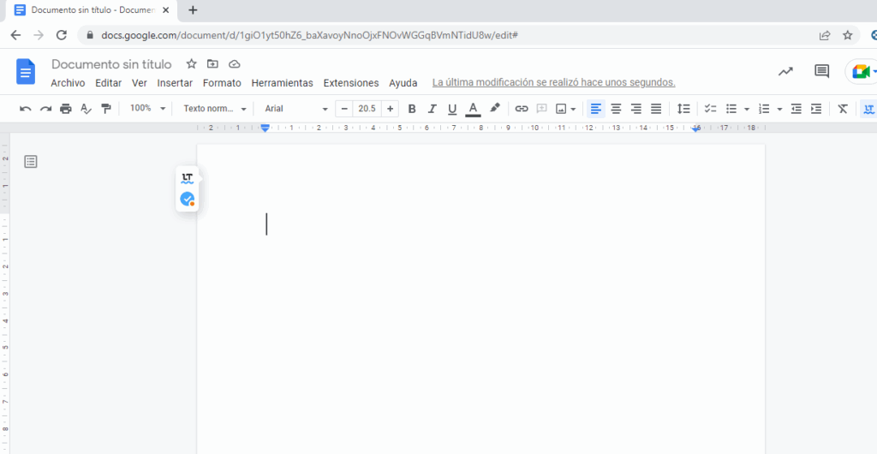The height and width of the screenshot is (454, 877).
Task: Pick a highlight color with marker
Action: 494,109
